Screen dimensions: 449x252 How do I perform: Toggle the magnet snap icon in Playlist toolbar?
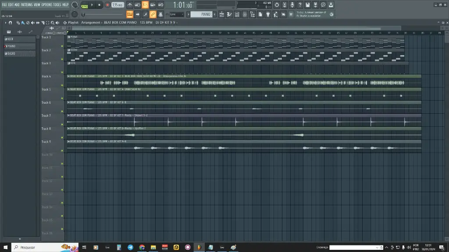pos(11,23)
